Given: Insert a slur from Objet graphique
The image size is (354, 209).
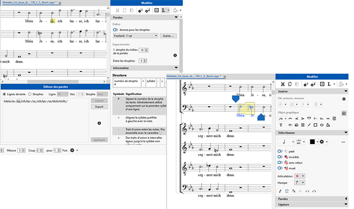Looking at the screenshot, I should click(290, 119).
